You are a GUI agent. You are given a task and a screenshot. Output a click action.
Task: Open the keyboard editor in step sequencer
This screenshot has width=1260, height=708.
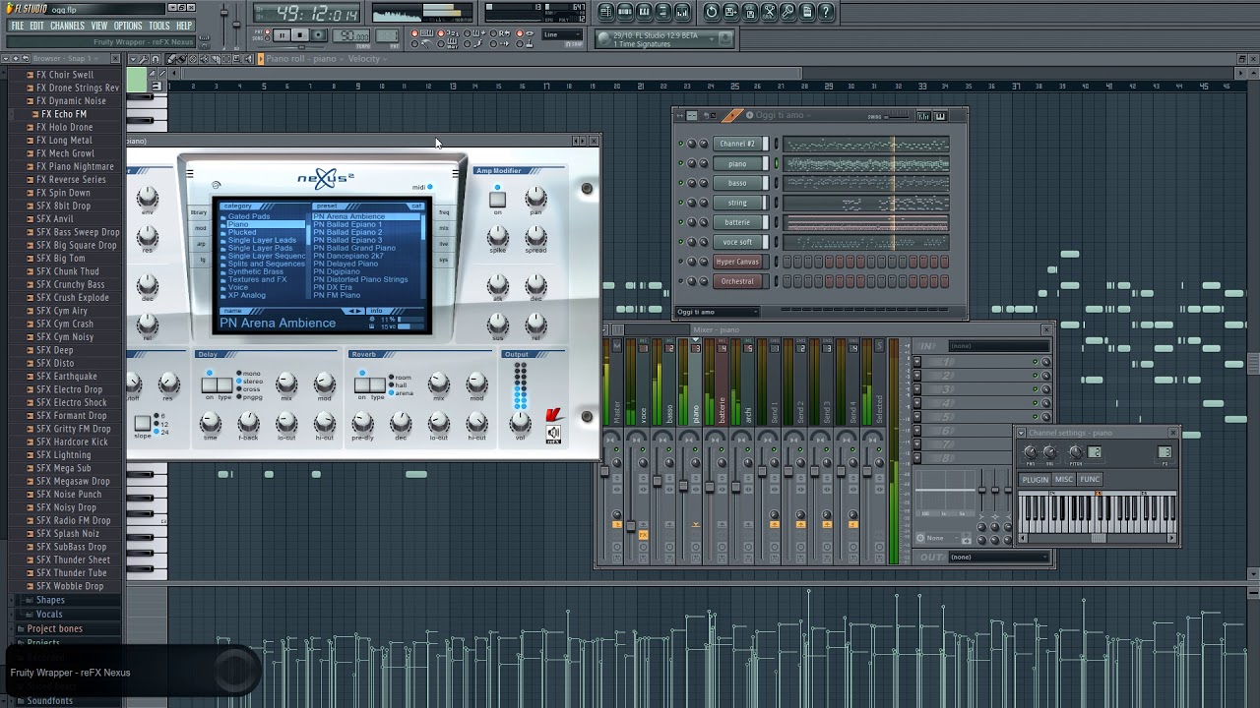coord(939,116)
